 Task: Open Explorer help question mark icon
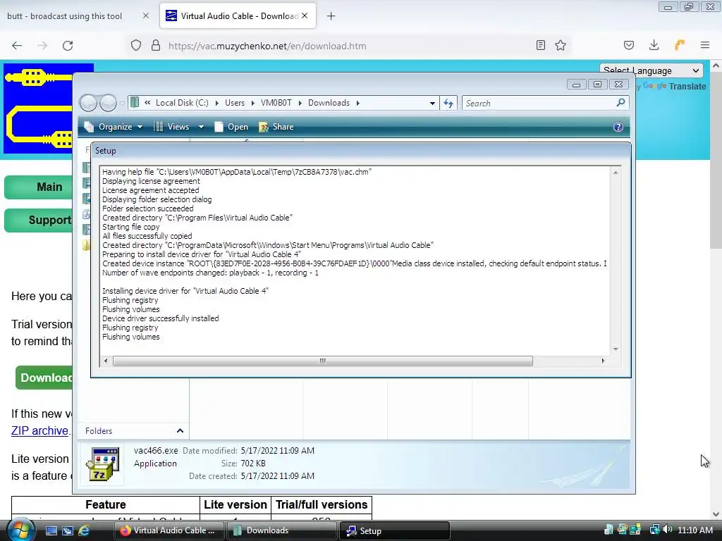click(618, 127)
